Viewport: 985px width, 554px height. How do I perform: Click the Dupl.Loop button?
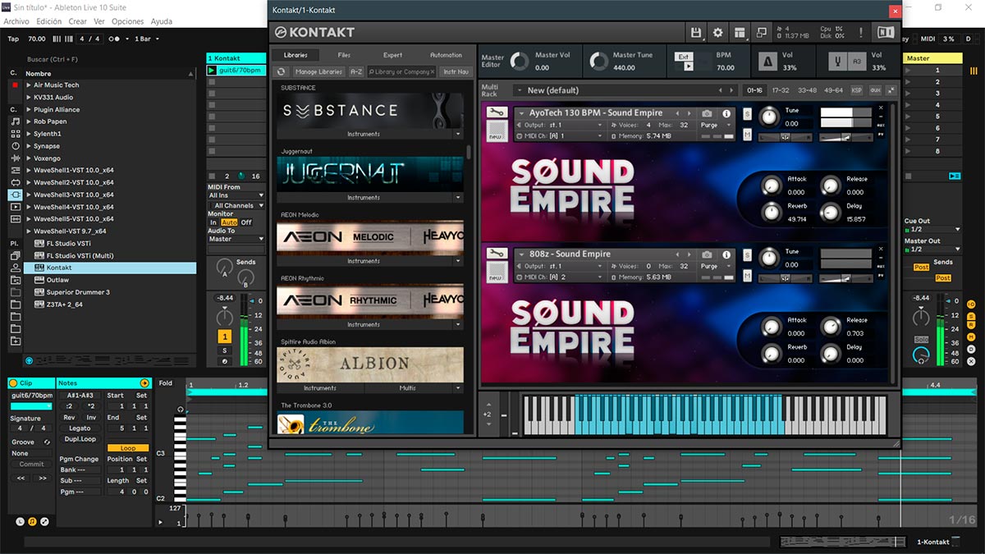(79, 439)
